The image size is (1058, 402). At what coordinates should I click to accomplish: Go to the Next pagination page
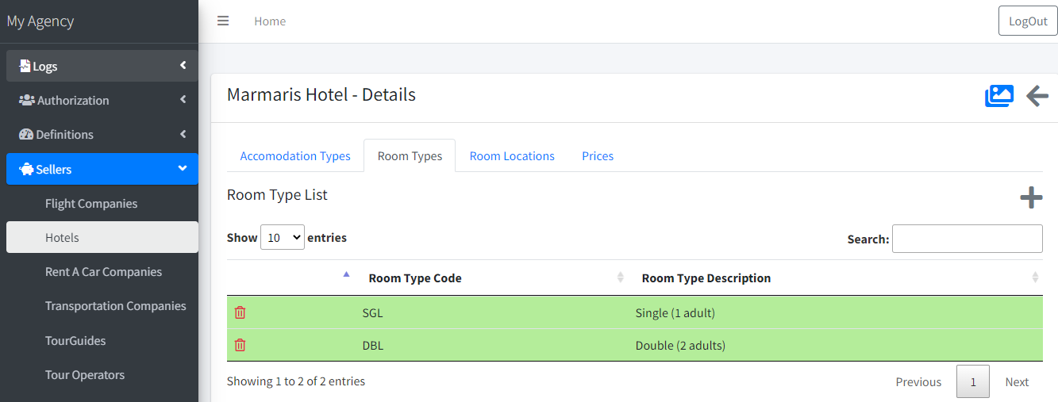click(x=1016, y=381)
